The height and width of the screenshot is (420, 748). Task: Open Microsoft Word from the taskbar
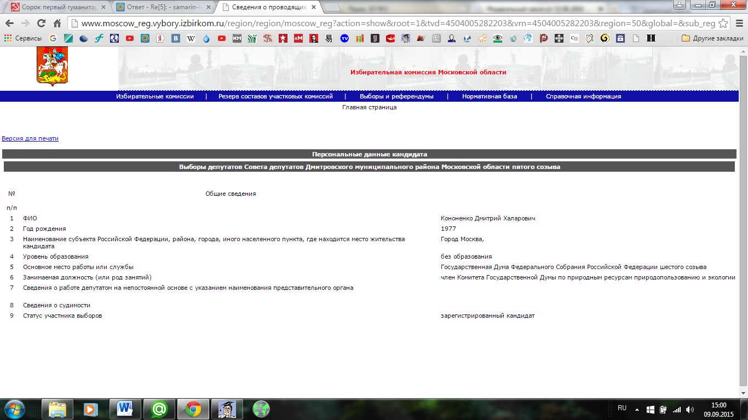pos(125,409)
